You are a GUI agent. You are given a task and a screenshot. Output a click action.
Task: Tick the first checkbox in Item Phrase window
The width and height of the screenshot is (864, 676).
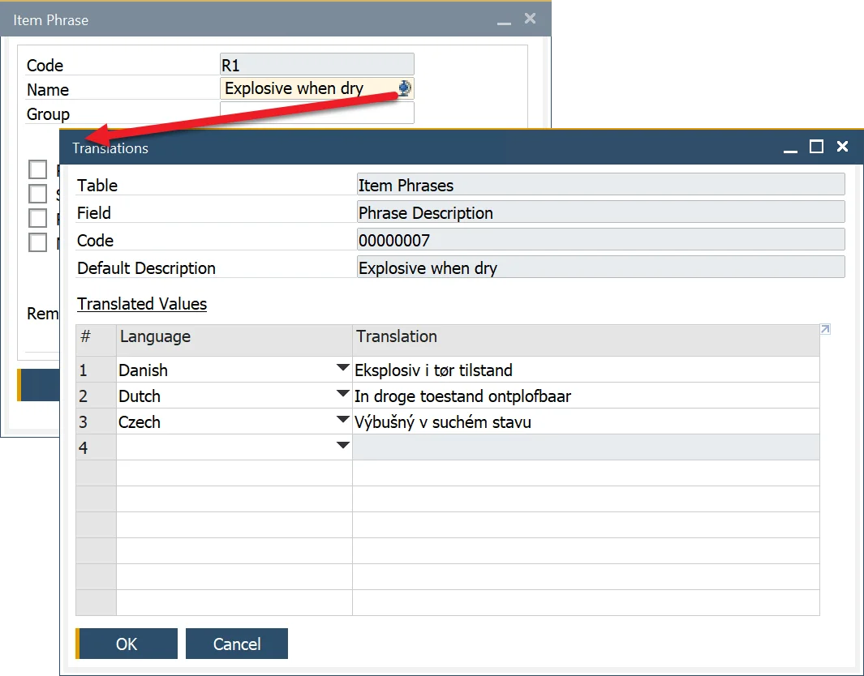37,169
